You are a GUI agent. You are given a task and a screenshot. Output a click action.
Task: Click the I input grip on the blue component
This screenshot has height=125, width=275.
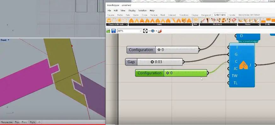click(x=228, y=47)
